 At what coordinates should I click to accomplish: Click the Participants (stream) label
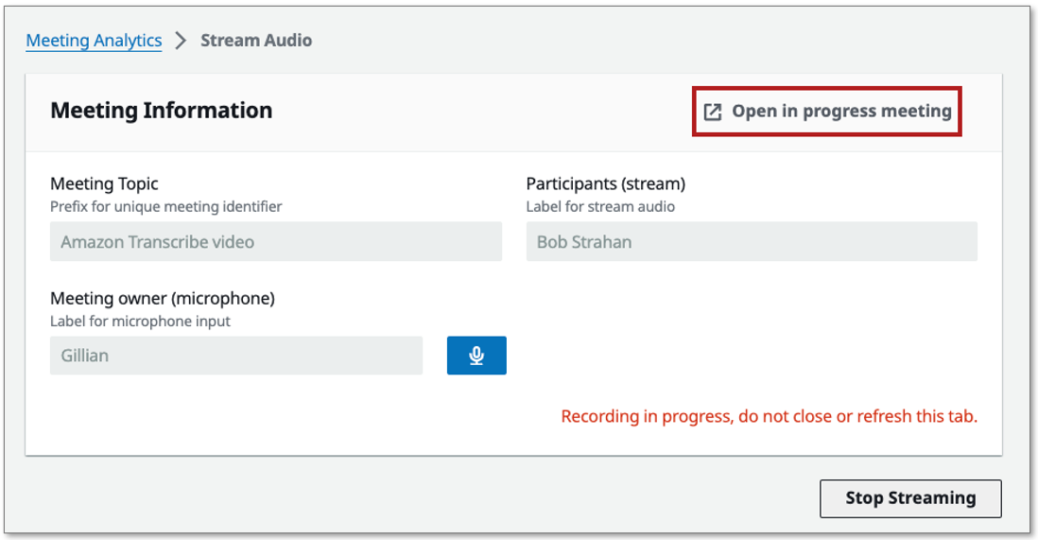point(606,183)
